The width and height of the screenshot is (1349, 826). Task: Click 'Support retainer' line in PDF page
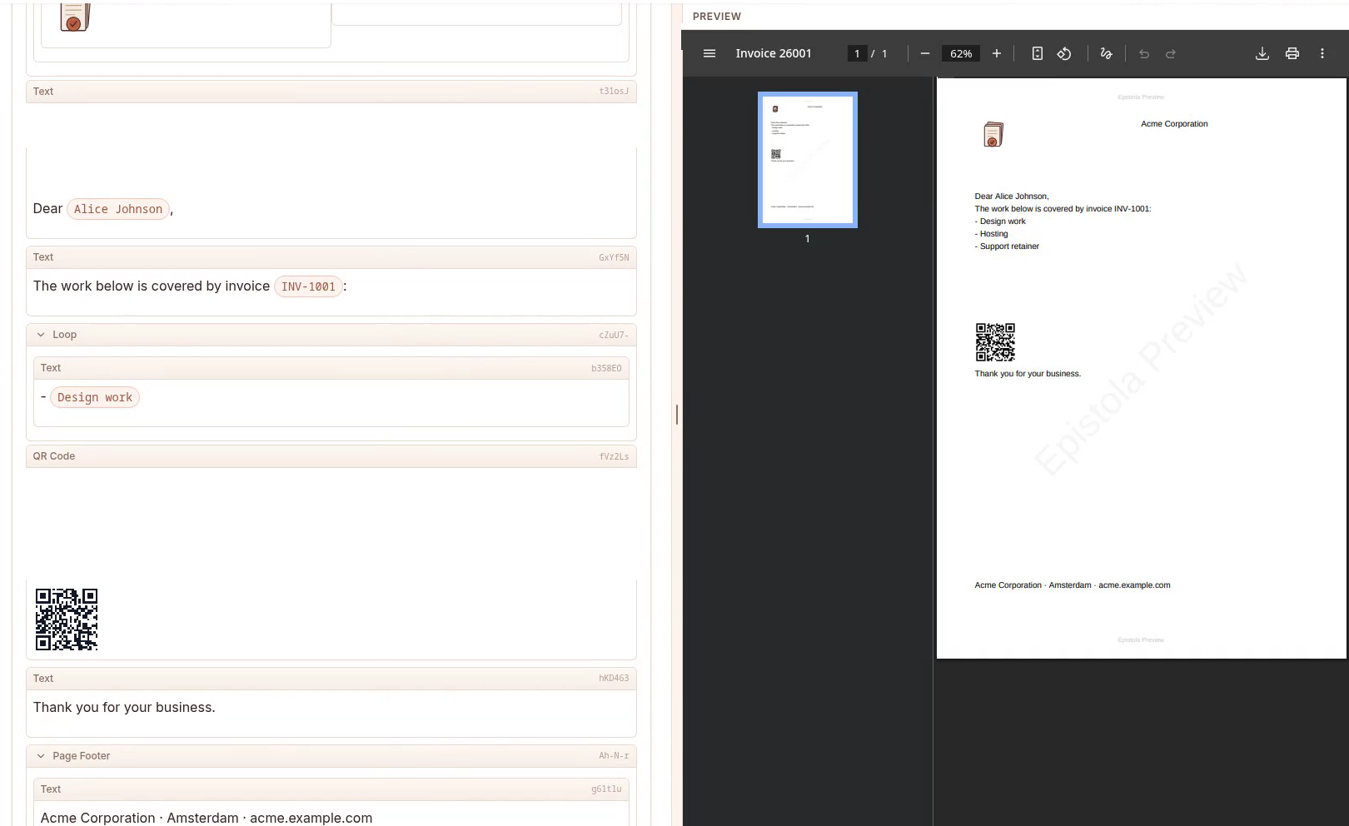1008,246
